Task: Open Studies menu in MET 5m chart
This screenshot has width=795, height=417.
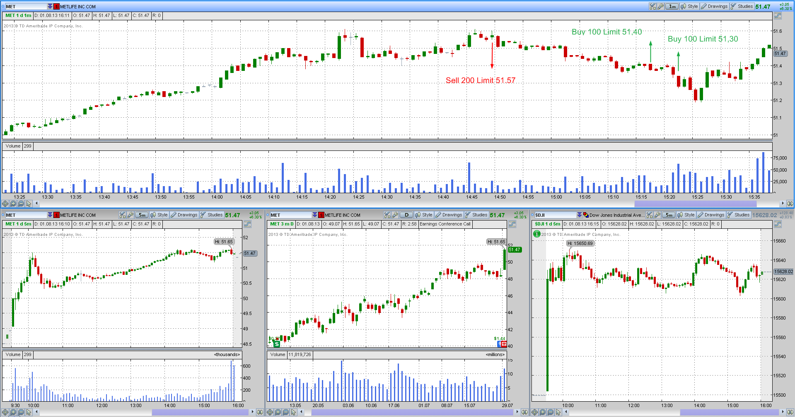Action: (211, 215)
